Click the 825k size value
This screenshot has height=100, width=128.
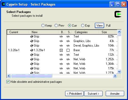111,36
